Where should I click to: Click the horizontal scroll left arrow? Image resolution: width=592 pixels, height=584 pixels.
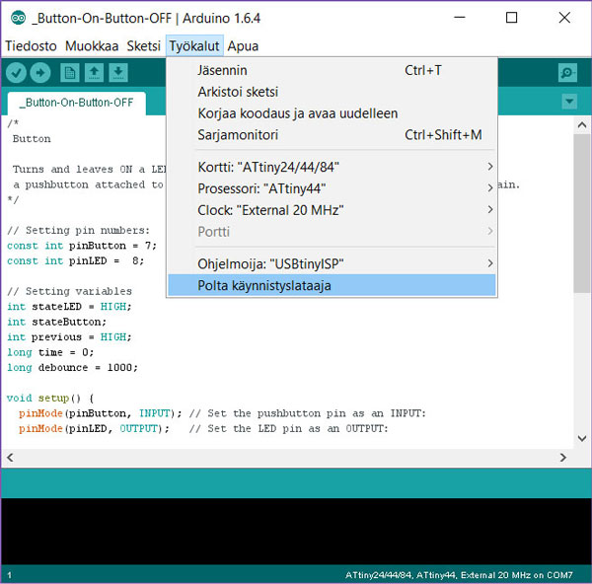(x=10, y=458)
